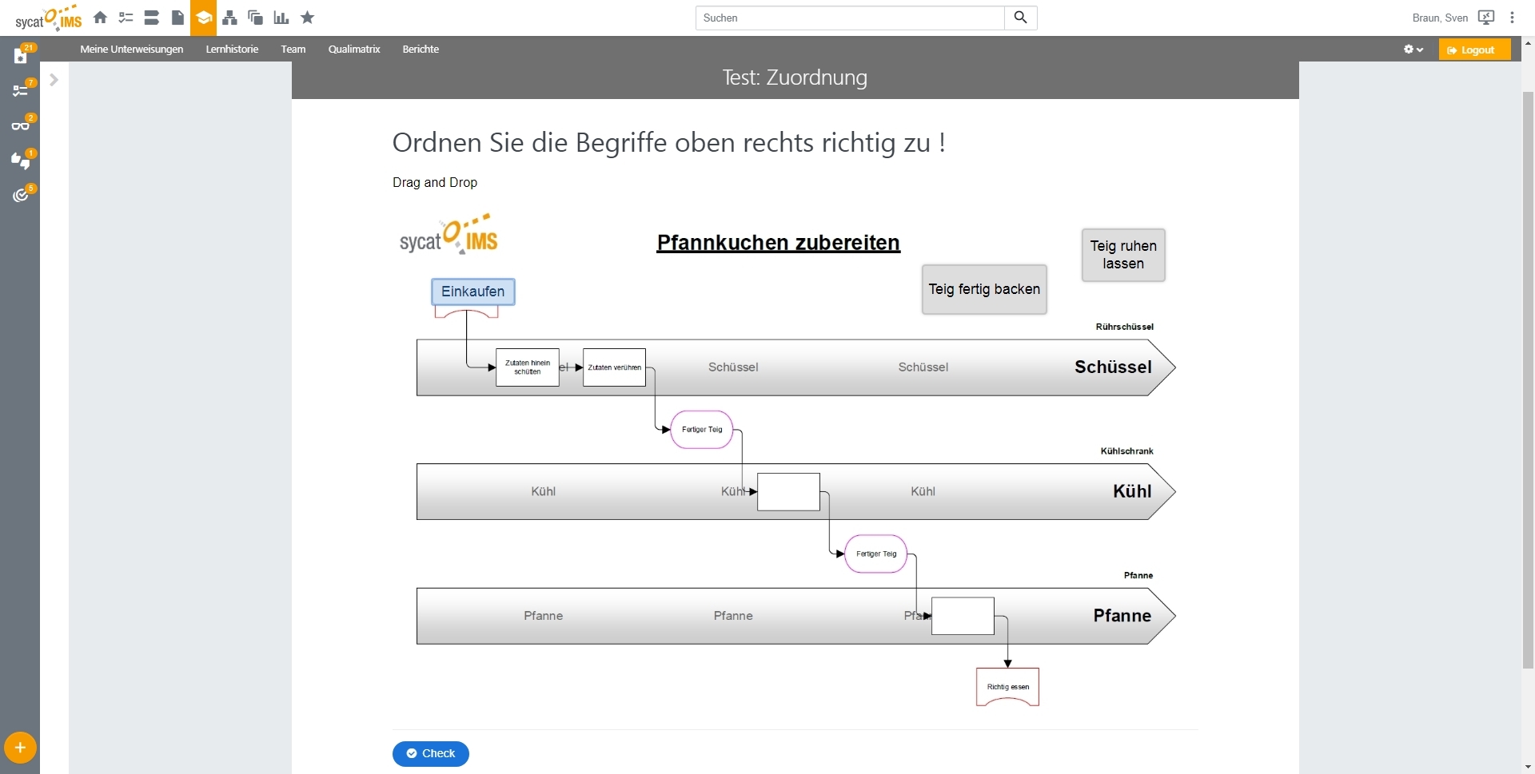Image resolution: width=1535 pixels, height=774 pixels.
Task: Select the Einkaufen draggable term
Action: tap(473, 292)
